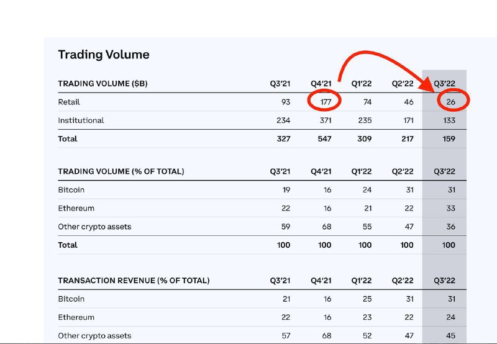Click Q3'21 retail value 93
Viewport: 497px width, 344px height.
[x=286, y=102]
